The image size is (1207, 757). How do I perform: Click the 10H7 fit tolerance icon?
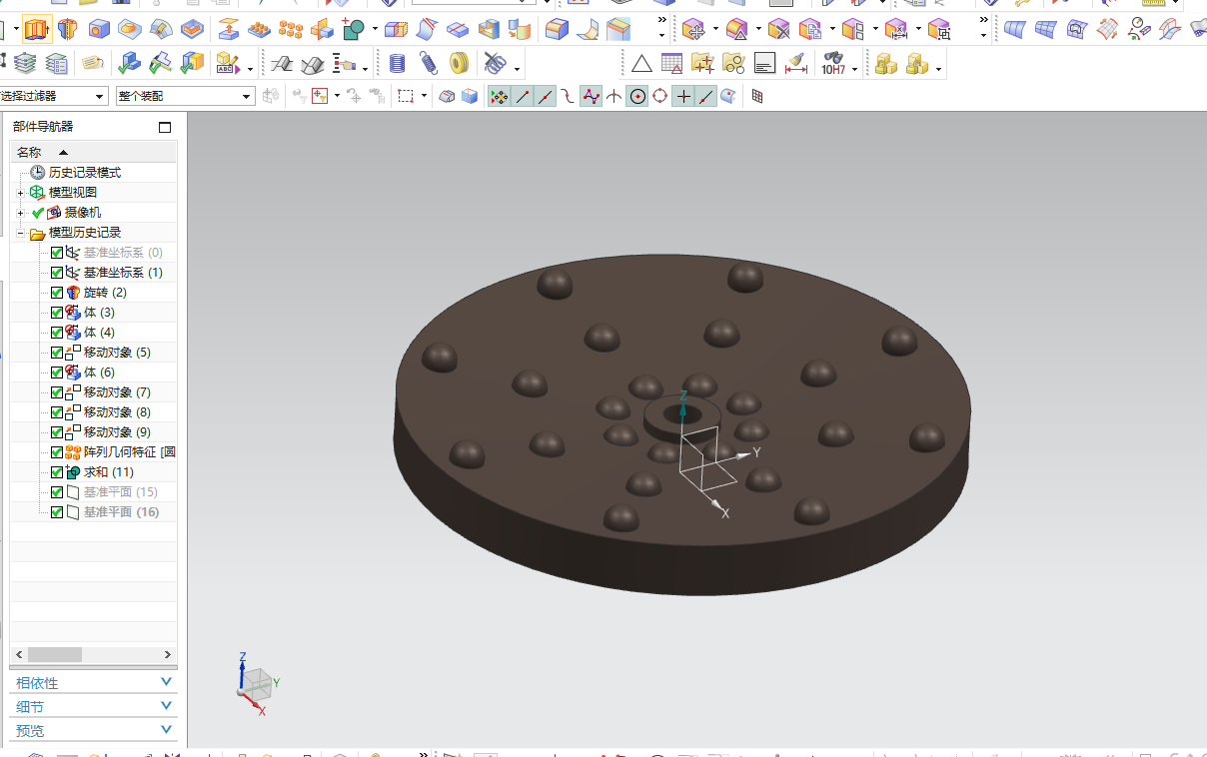pyautogui.click(x=833, y=64)
